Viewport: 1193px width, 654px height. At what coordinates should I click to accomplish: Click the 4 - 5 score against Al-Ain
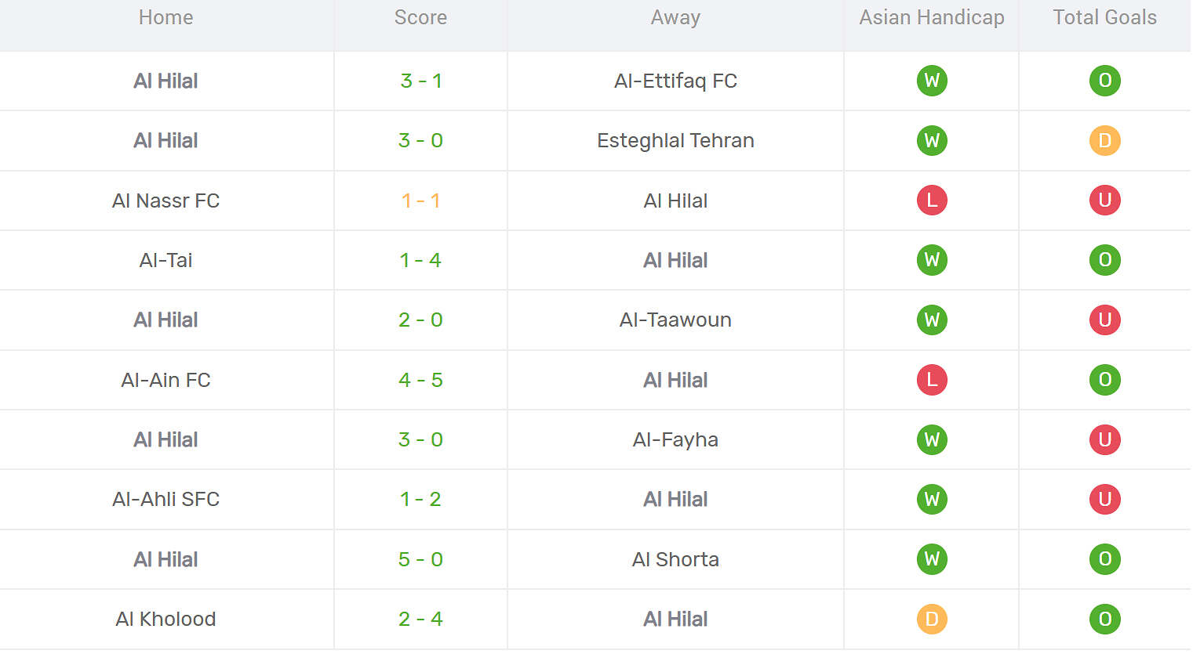pyautogui.click(x=420, y=380)
